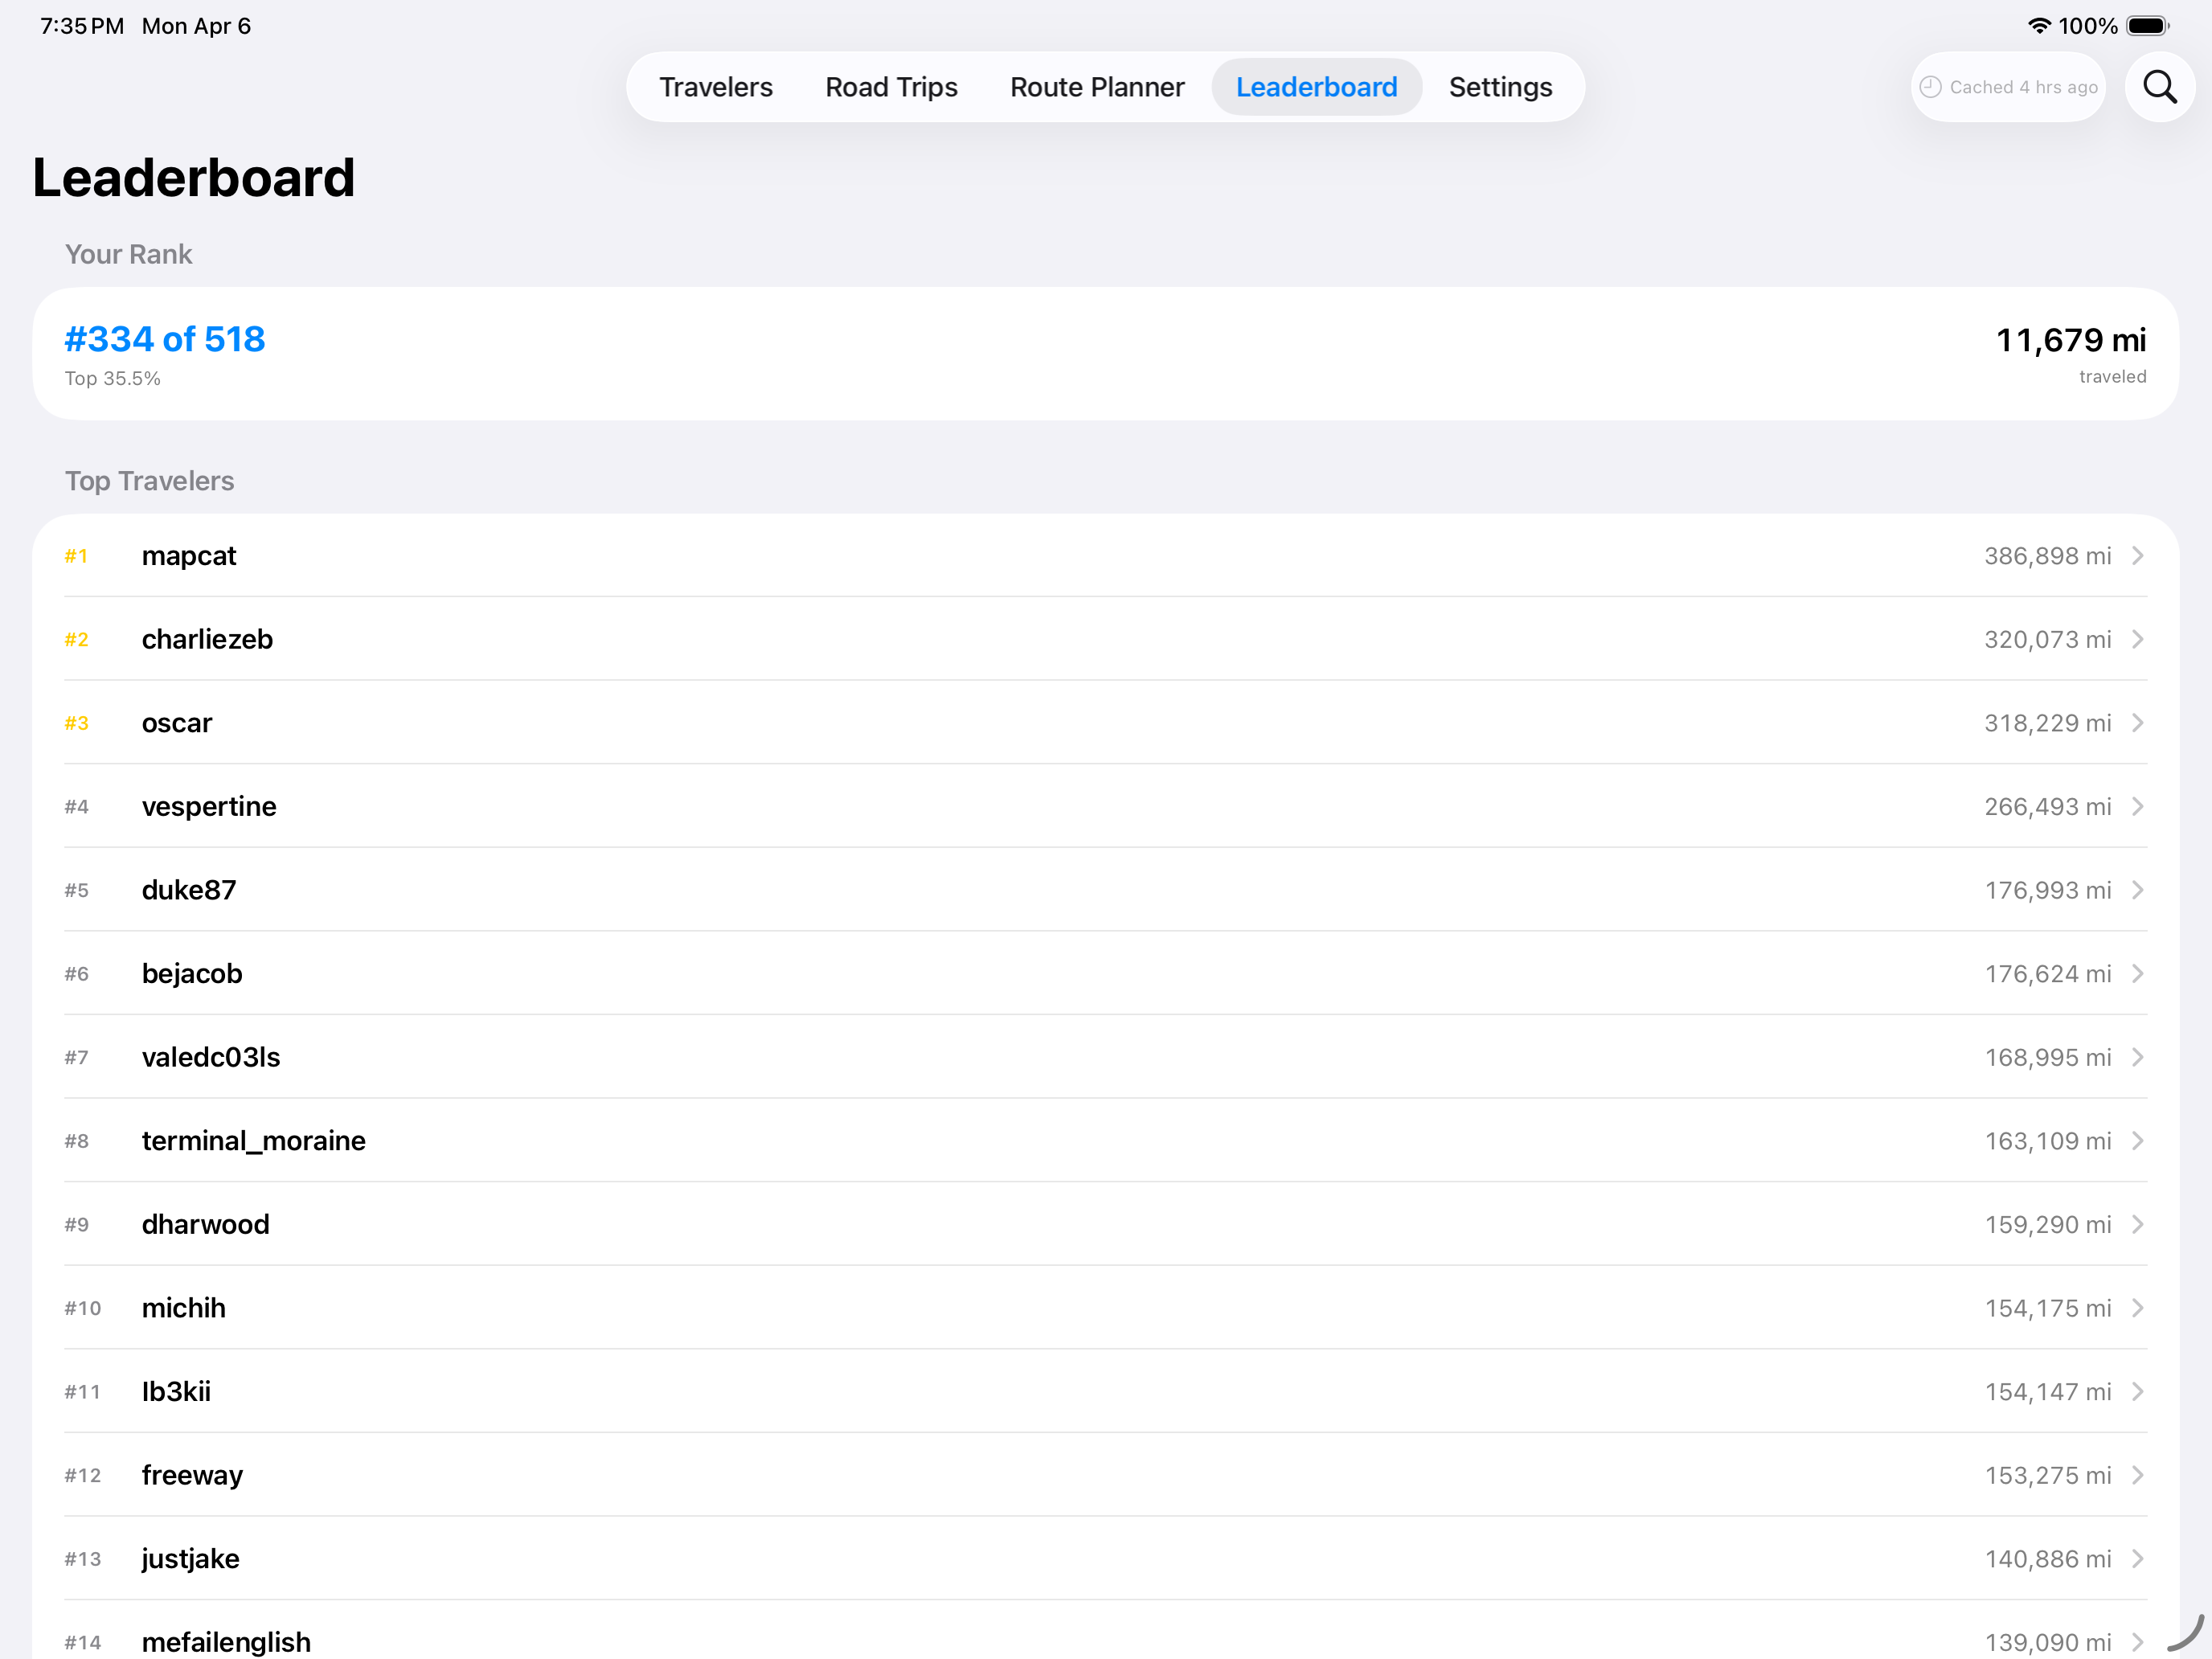This screenshot has width=2212, height=1659.
Task: Select traveler name oscar
Action: [x=177, y=723]
